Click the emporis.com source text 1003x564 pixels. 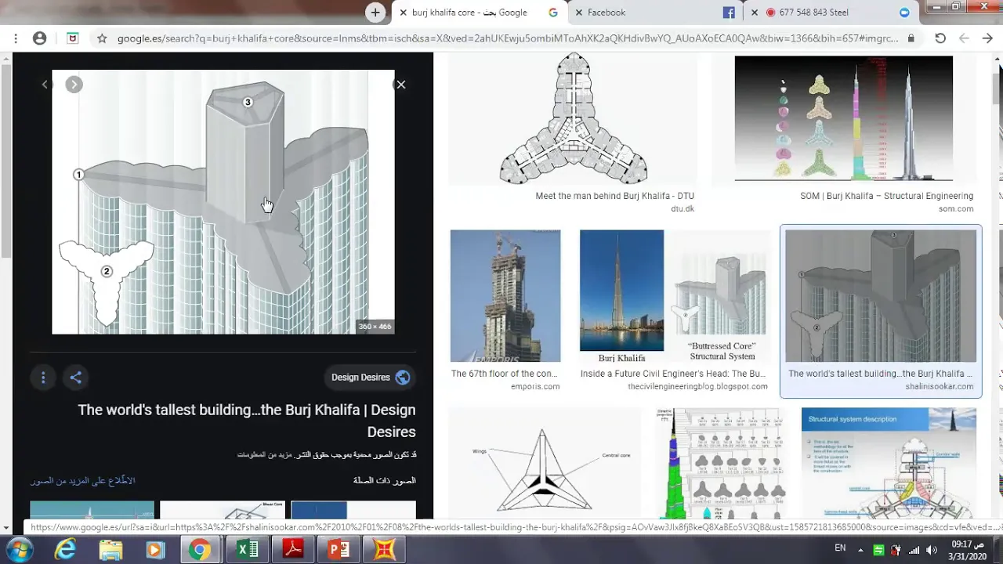pos(535,387)
